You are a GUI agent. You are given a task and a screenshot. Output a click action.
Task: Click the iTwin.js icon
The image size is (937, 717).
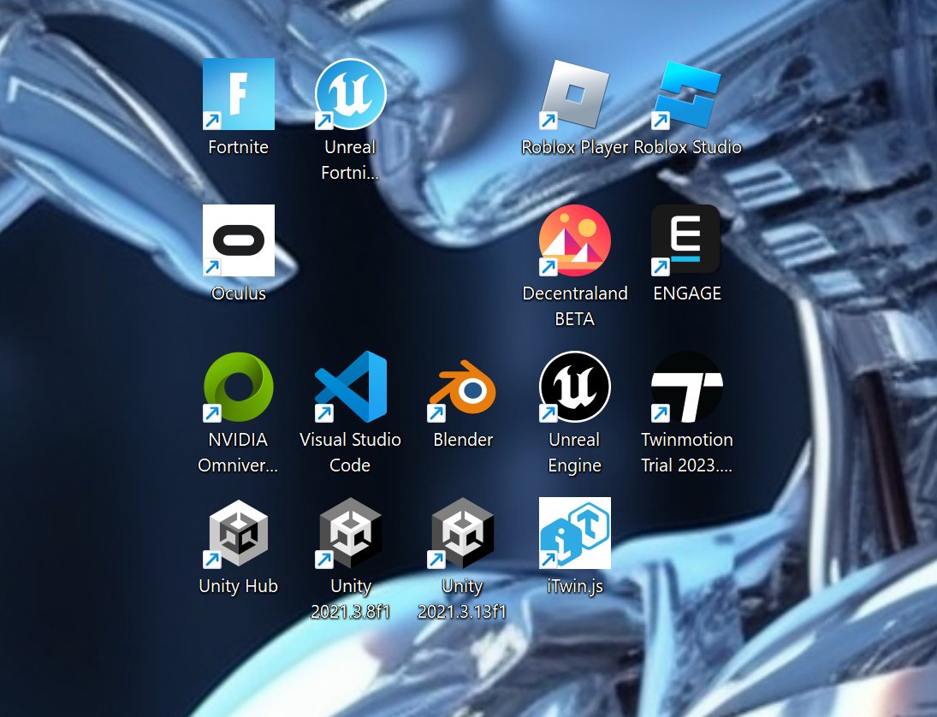coord(575,533)
